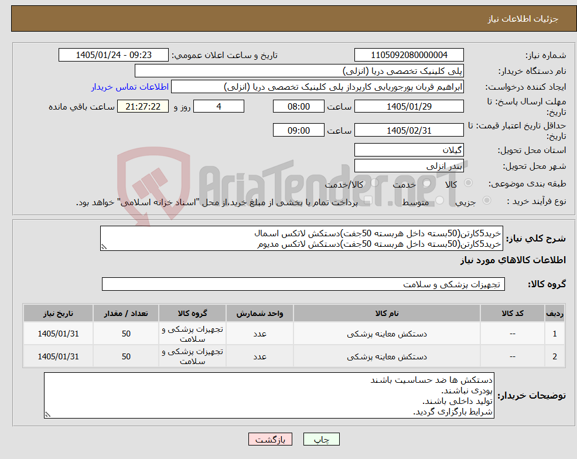Click the remaining days field showing 4
577x459 pixels.
tap(218, 107)
